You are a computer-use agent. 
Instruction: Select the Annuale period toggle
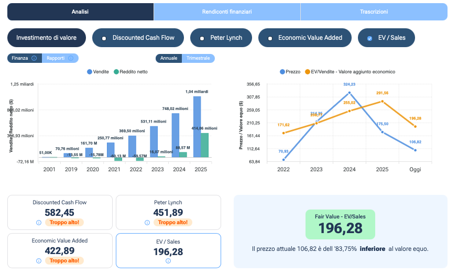pyautogui.click(x=168, y=58)
